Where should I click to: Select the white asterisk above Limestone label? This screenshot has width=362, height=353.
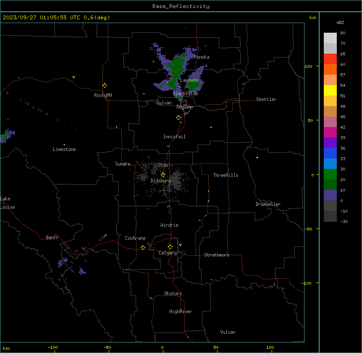[64, 145]
